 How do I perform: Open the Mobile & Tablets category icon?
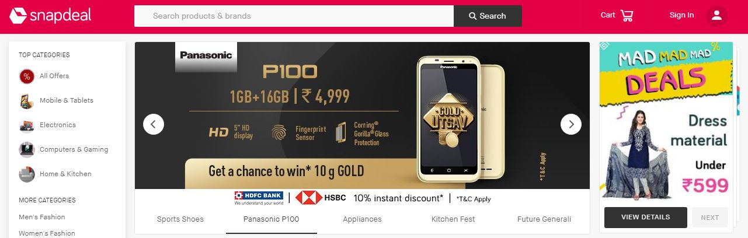(x=26, y=100)
